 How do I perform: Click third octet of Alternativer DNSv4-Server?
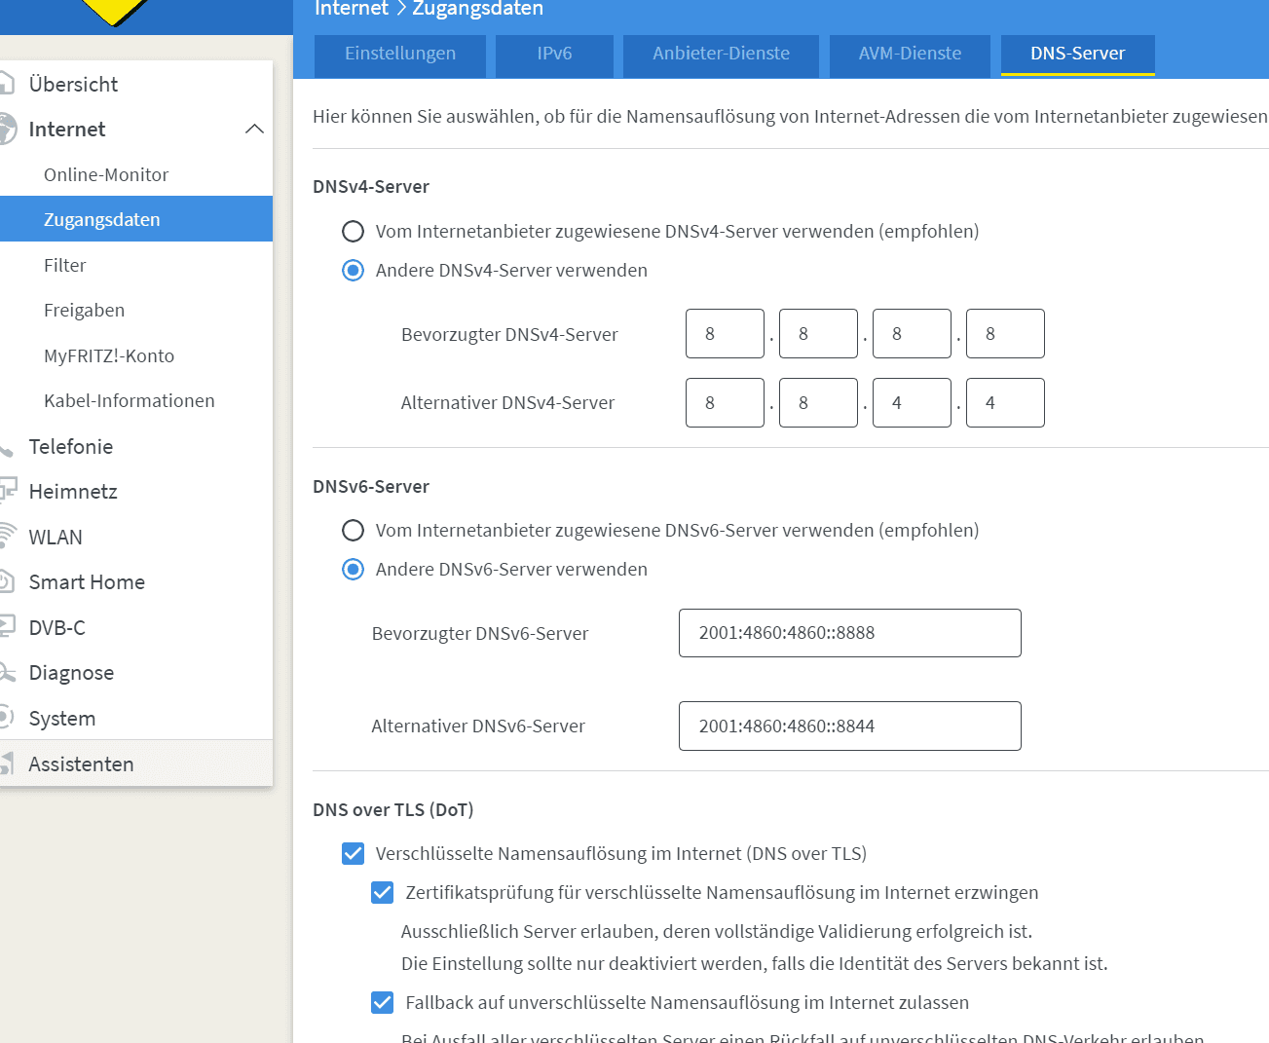[912, 402]
